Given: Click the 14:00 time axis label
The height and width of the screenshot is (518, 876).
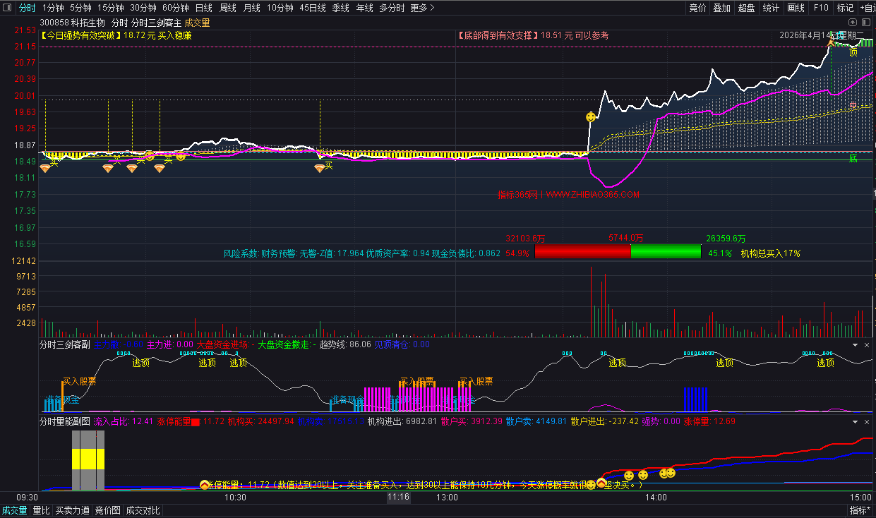Looking at the screenshot, I should coord(656,497).
